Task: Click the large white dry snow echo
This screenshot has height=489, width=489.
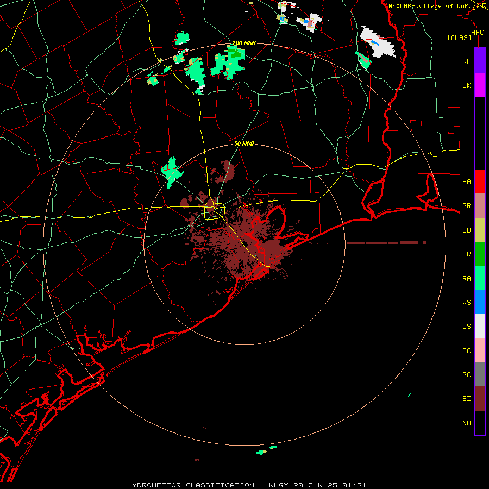Action: [378, 43]
